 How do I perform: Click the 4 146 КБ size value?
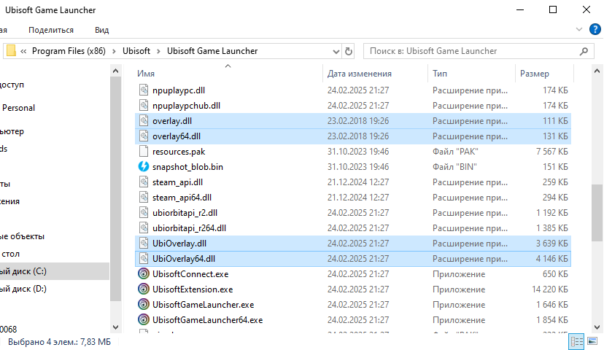[552, 259]
